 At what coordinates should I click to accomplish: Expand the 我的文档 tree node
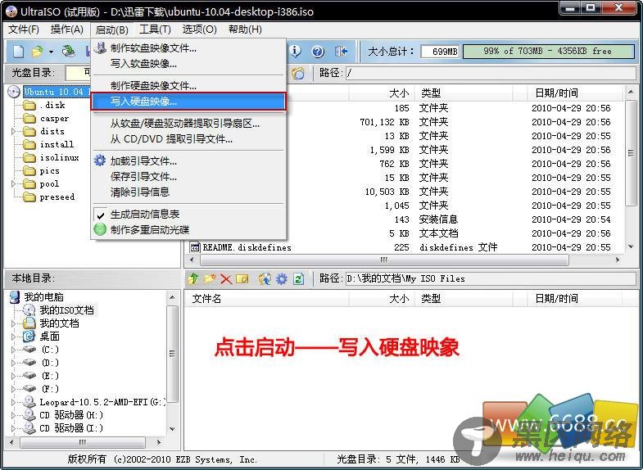[x=14, y=323]
